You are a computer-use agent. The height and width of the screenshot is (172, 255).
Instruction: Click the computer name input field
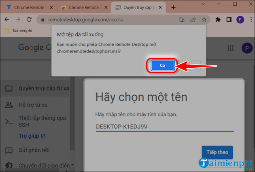tap(165, 127)
